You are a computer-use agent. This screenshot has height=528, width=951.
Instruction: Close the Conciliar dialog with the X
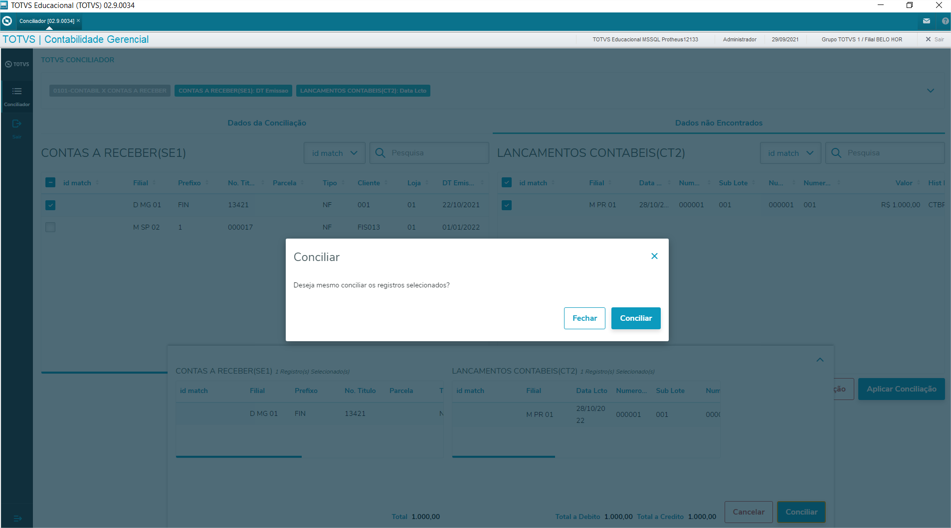654,256
